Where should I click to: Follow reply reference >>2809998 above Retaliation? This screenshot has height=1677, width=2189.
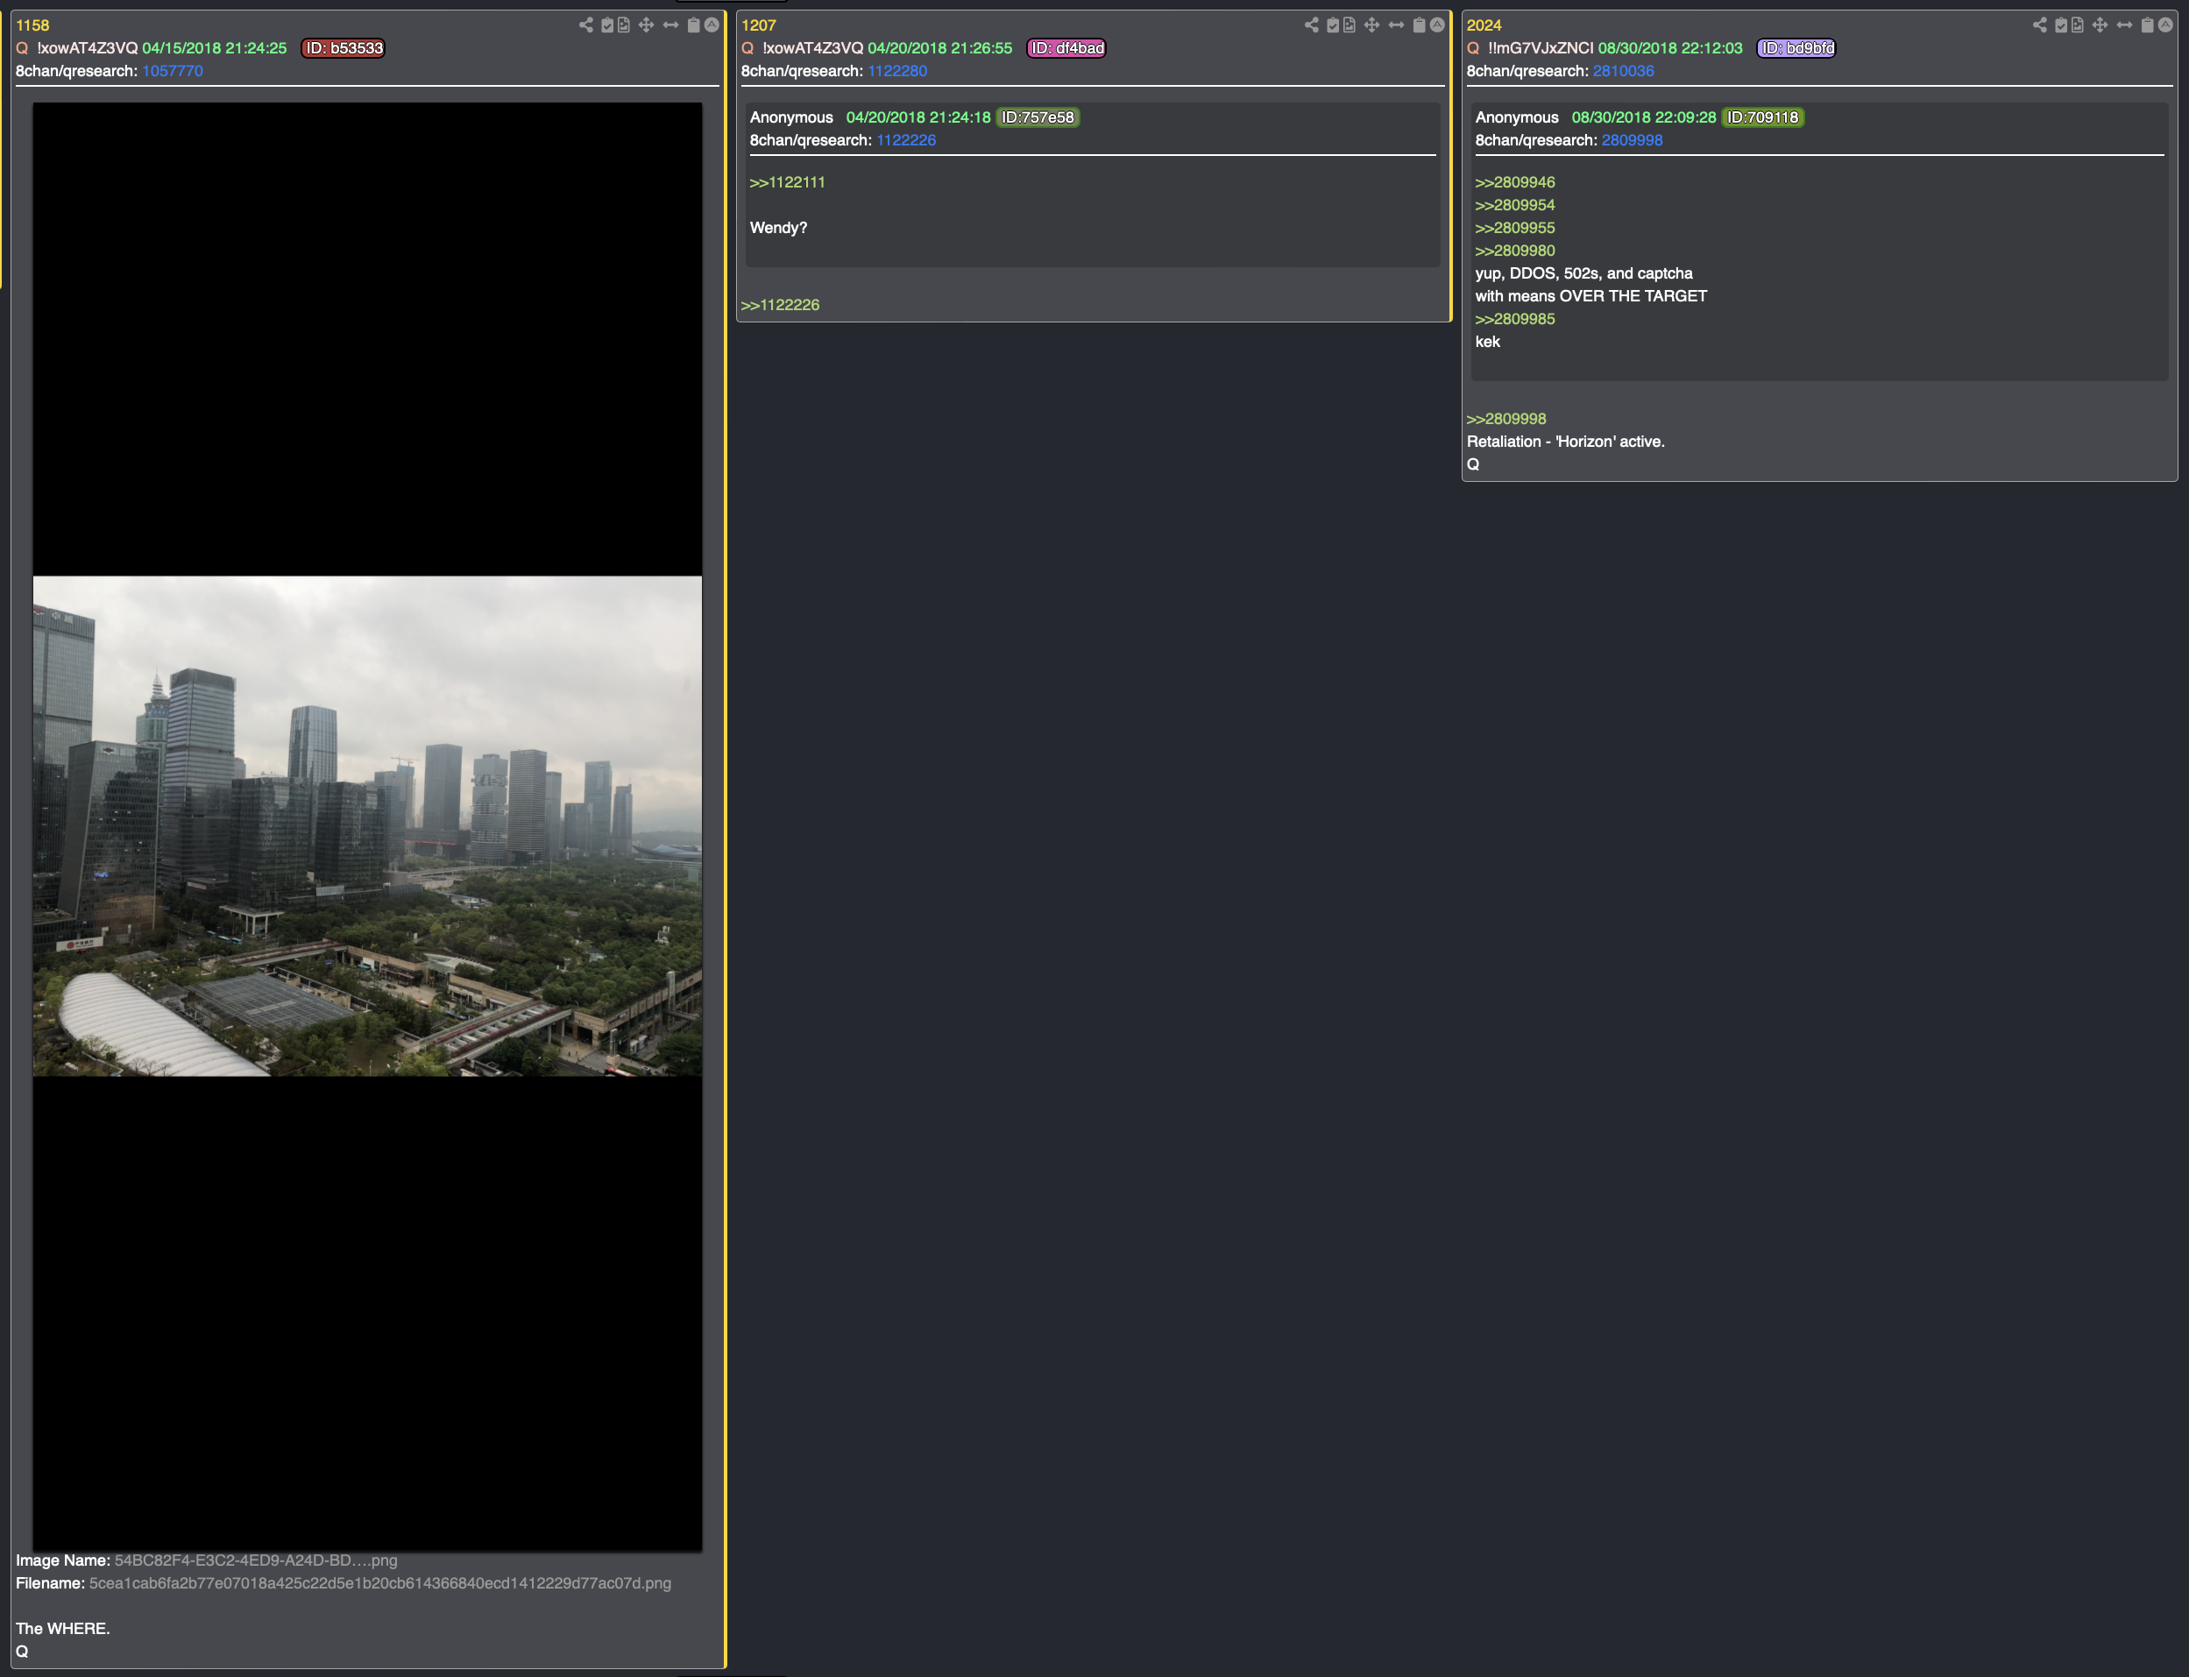coord(1505,419)
